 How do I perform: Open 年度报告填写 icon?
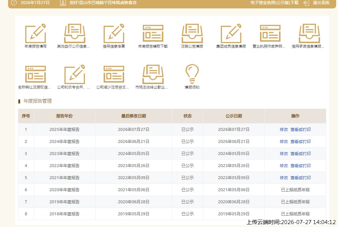point(36,33)
